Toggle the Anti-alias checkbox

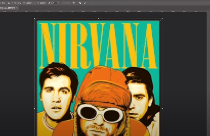tap(62, 3)
